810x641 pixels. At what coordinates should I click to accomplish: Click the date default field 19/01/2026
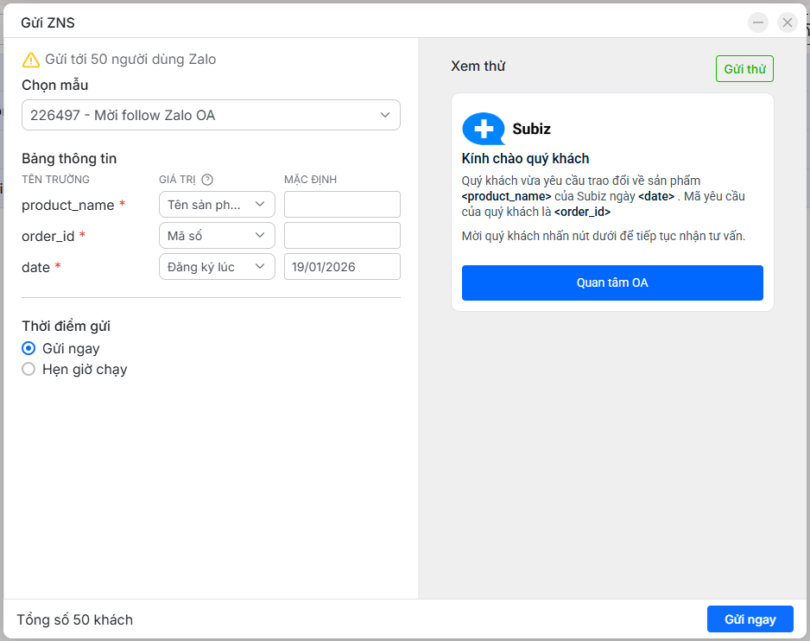point(342,267)
